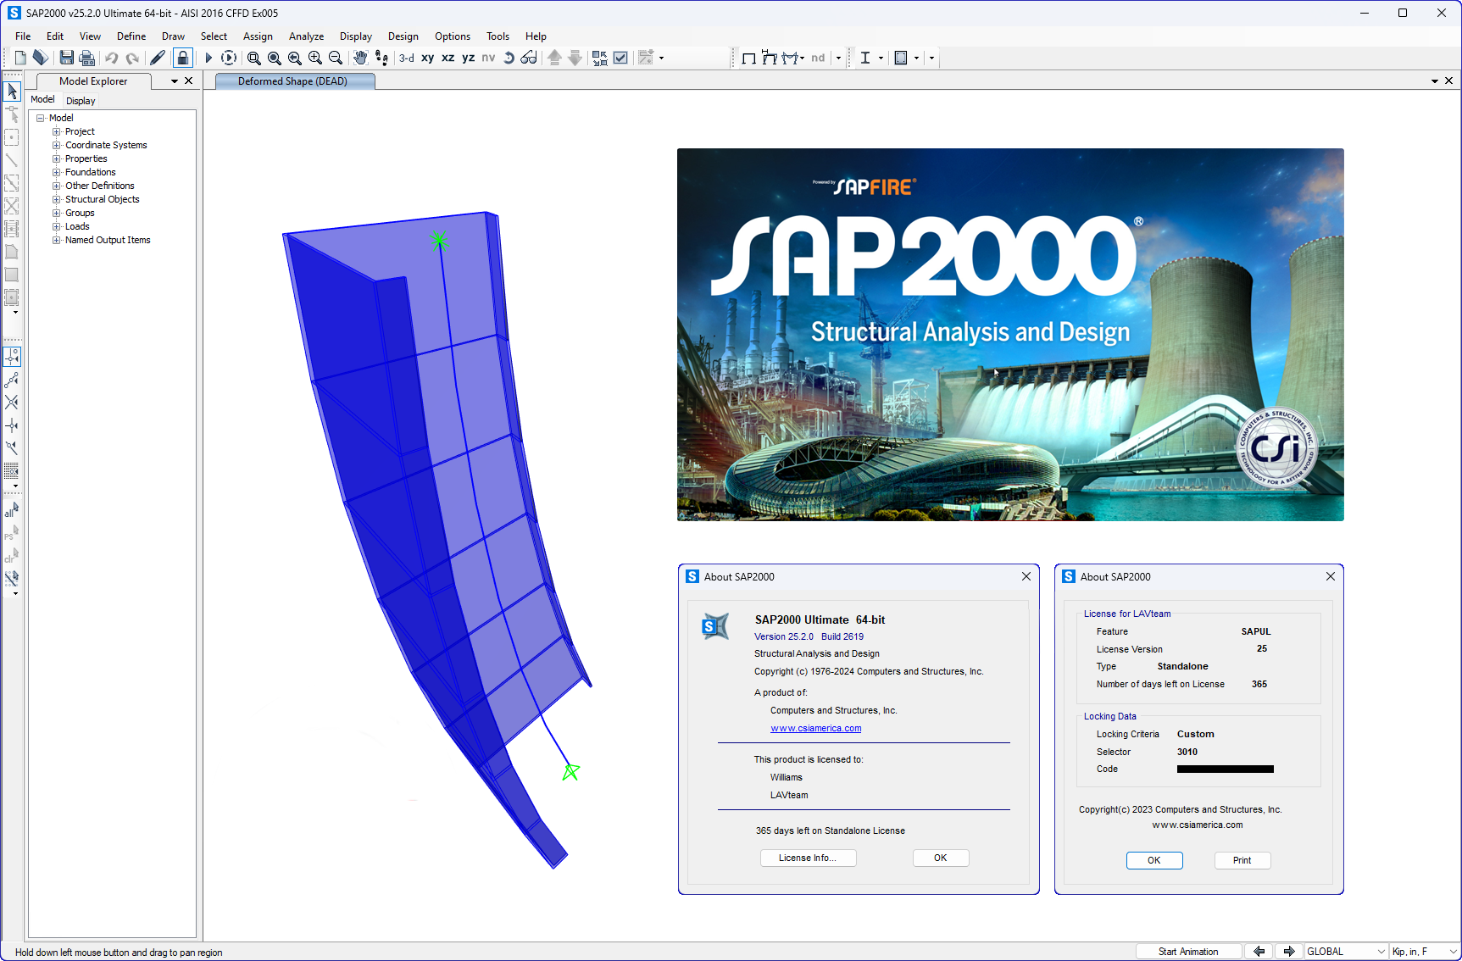1462x961 pixels.
Task: Open the Options menu
Action: (453, 36)
